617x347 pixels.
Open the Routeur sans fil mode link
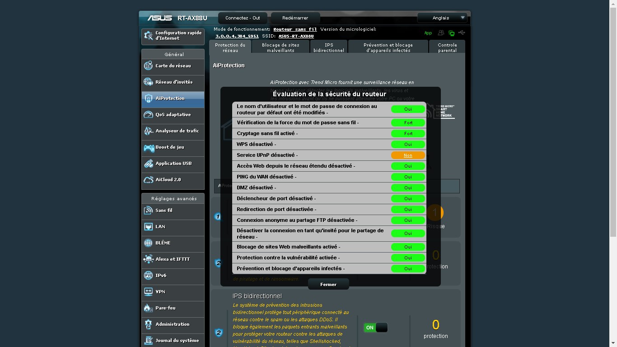[x=295, y=29]
